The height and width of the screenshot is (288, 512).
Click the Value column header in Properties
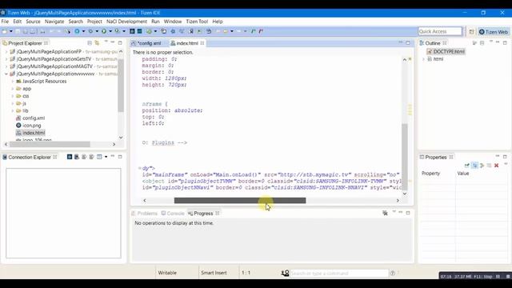(x=463, y=174)
